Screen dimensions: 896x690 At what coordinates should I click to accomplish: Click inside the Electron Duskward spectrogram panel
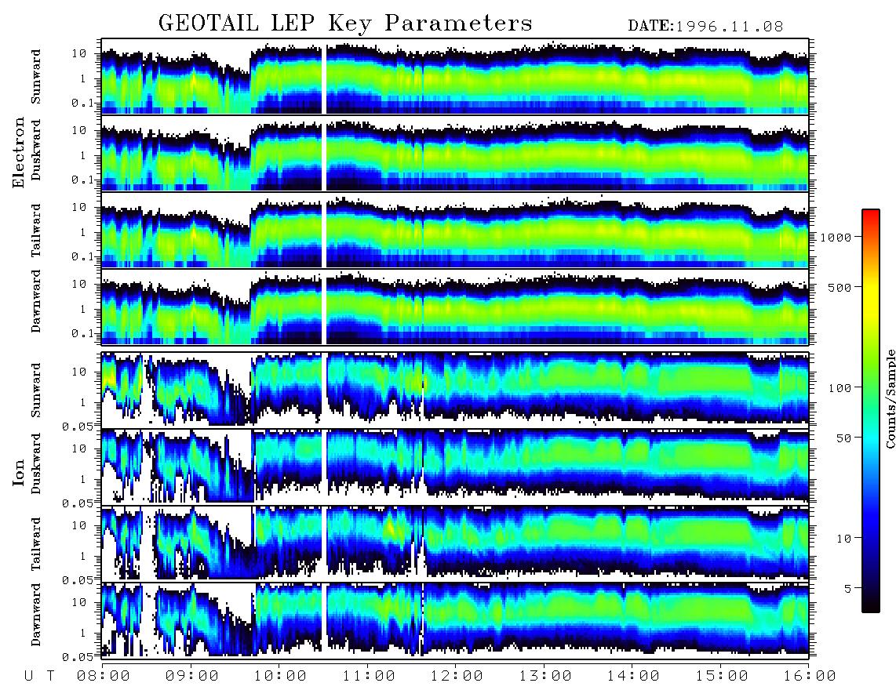point(455,153)
